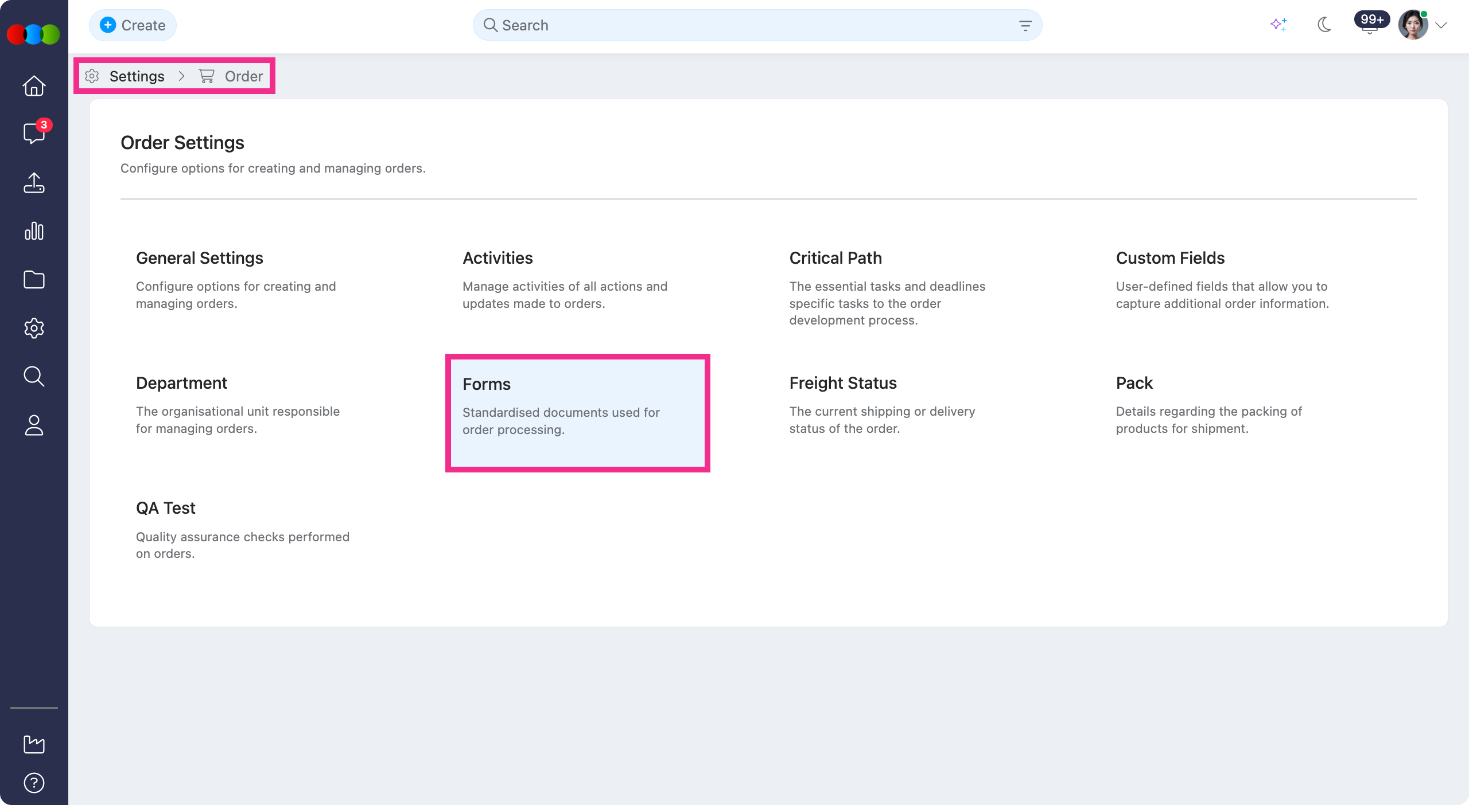Open the Activities card
The width and height of the screenshot is (1469, 805).
(578, 288)
